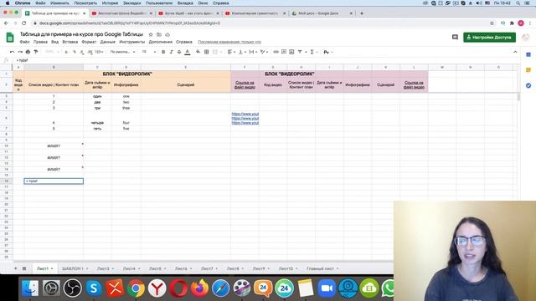Open the Google account avatar
Screen dimensions: 536x301
[x=525, y=37]
